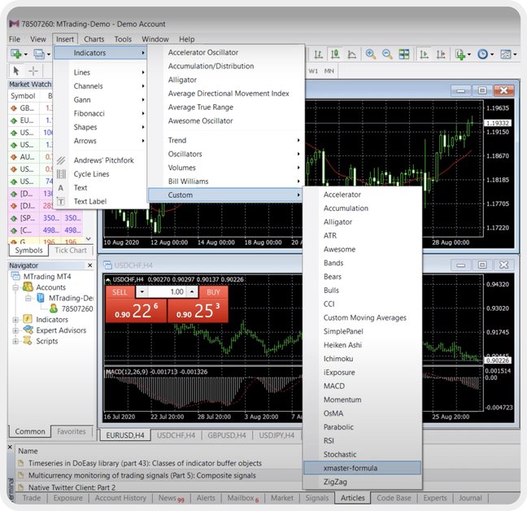The width and height of the screenshot is (527, 511).
Task: Click the Tile Windows icon
Action: point(403,55)
